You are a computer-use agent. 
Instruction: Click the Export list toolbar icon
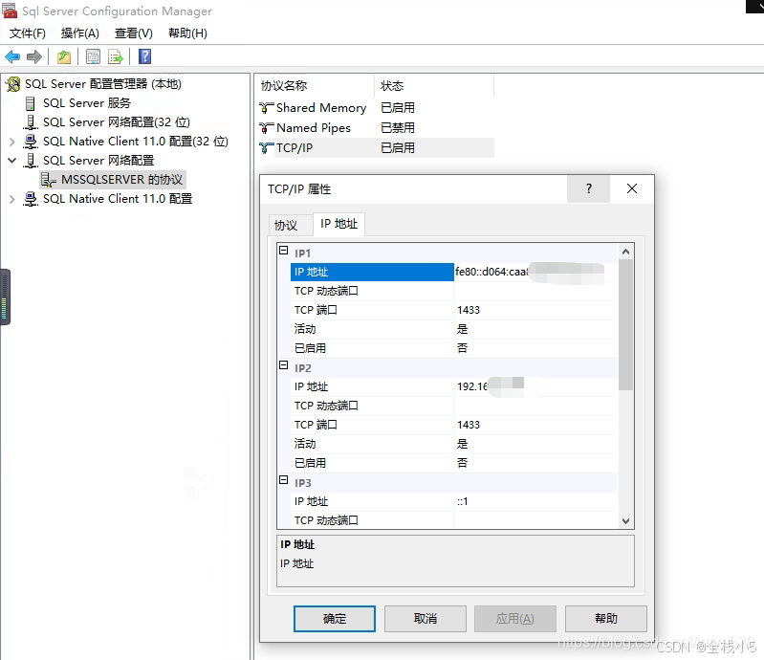(x=116, y=57)
